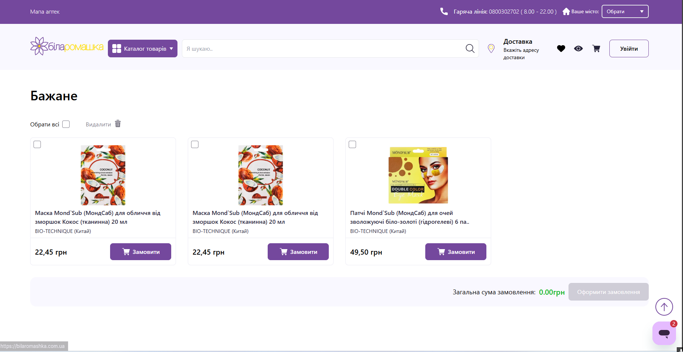
Task: Click the Біла Ромашка logo
Action: 67,46
